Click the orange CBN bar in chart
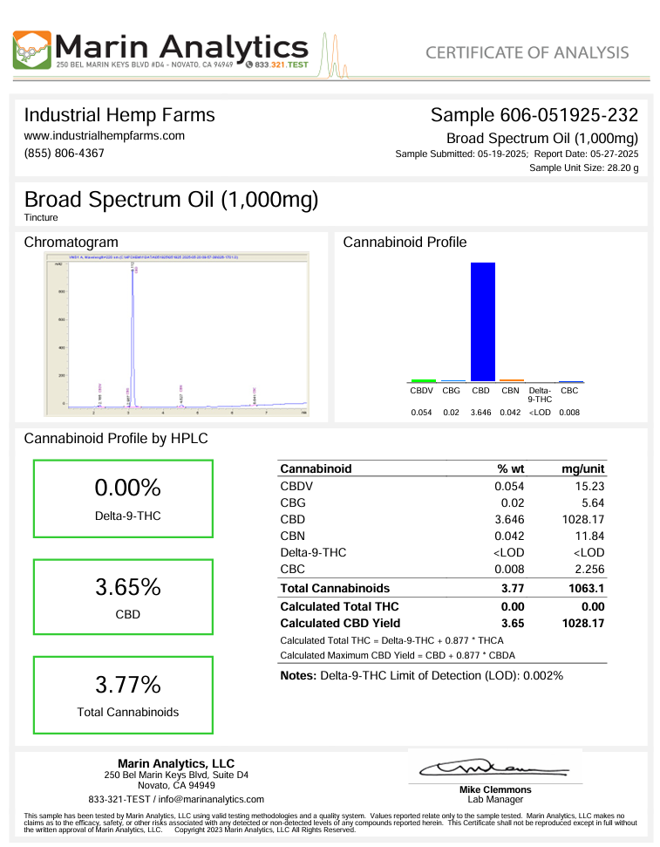 click(x=512, y=380)
